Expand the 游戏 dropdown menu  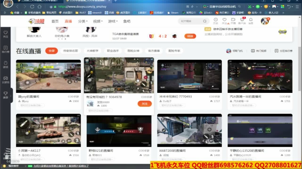click(x=113, y=21)
